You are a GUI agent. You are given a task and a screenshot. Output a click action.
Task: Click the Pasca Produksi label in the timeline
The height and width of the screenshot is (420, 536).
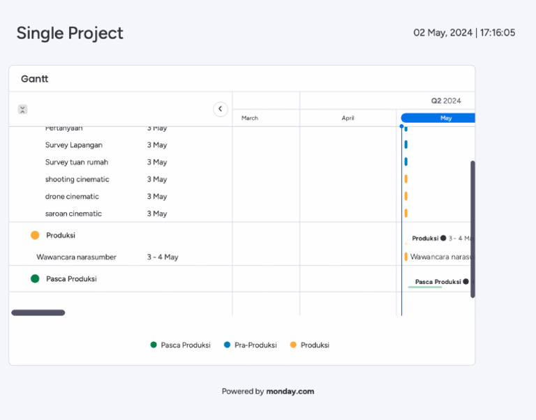coord(438,282)
